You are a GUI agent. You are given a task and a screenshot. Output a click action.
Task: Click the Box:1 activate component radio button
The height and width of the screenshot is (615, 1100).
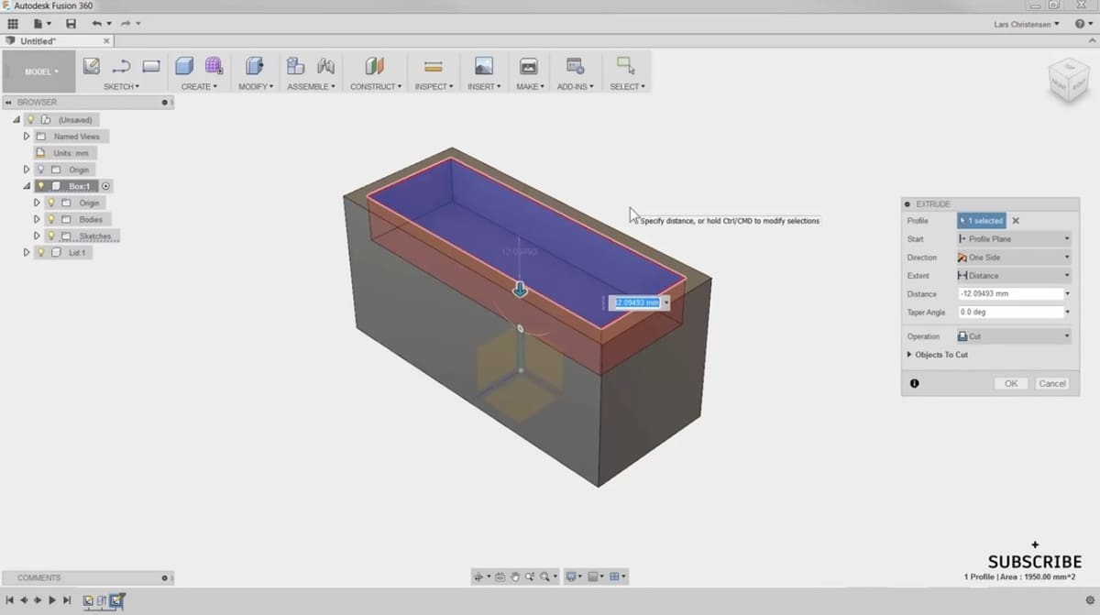coord(105,186)
